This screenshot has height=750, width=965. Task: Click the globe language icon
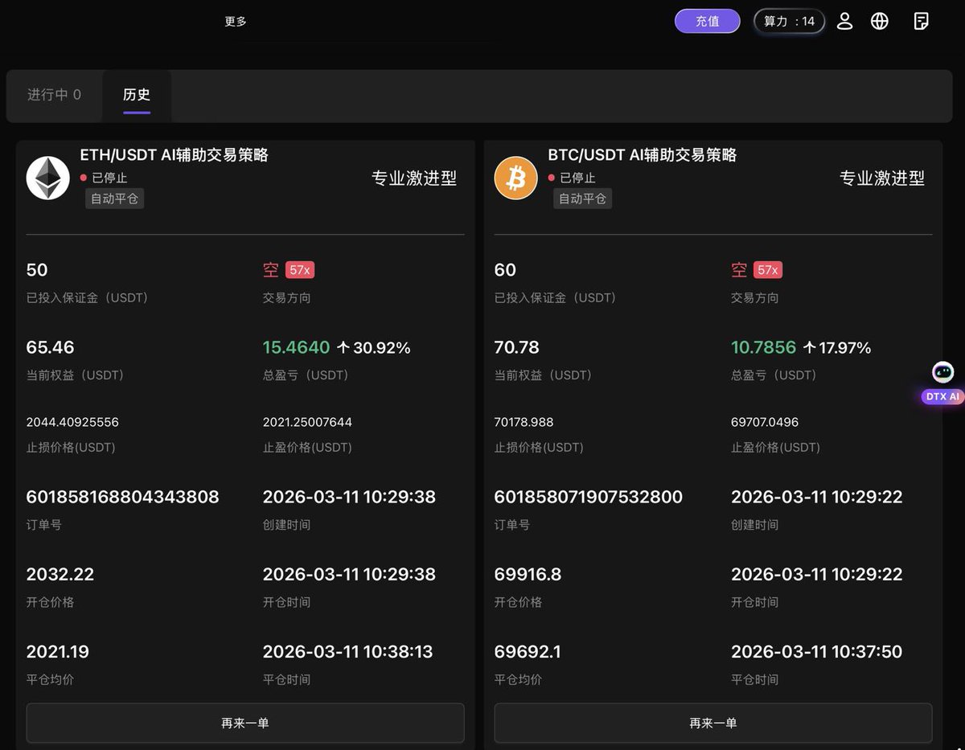click(x=880, y=21)
